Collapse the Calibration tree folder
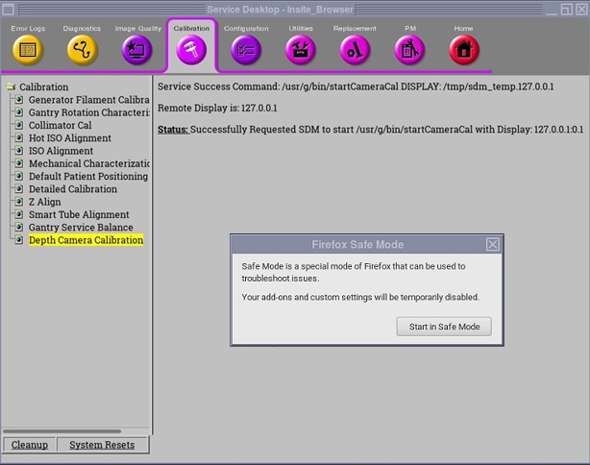This screenshot has height=465, width=590. (x=11, y=87)
